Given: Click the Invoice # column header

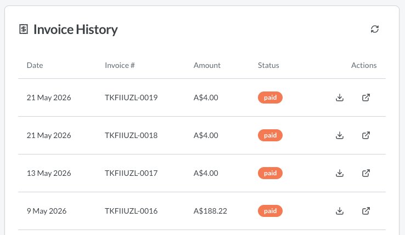Looking at the screenshot, I should 120,65.
